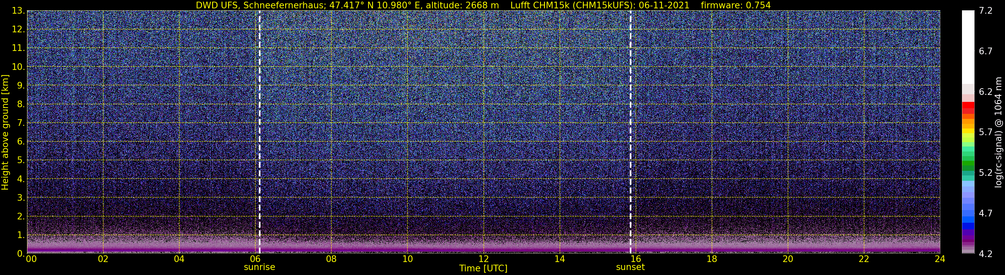Click the time axis tick label 14
Viewport: 1005px width, 275px height.
[x=559, y=259]
